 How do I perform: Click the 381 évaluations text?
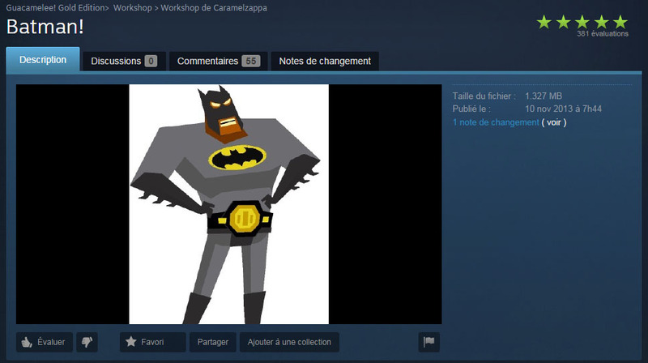pyautogui.click(x=603, y=34)
